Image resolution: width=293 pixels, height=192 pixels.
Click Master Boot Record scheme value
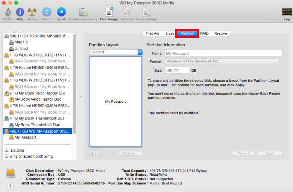(x=166, y=183)
